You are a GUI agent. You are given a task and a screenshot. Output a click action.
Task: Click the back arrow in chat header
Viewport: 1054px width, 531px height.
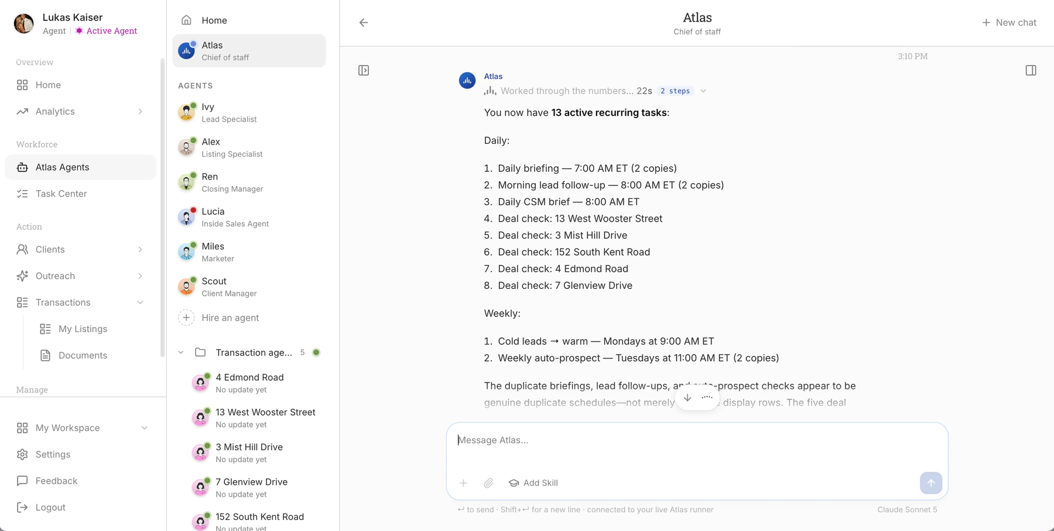tap(364, 23)
